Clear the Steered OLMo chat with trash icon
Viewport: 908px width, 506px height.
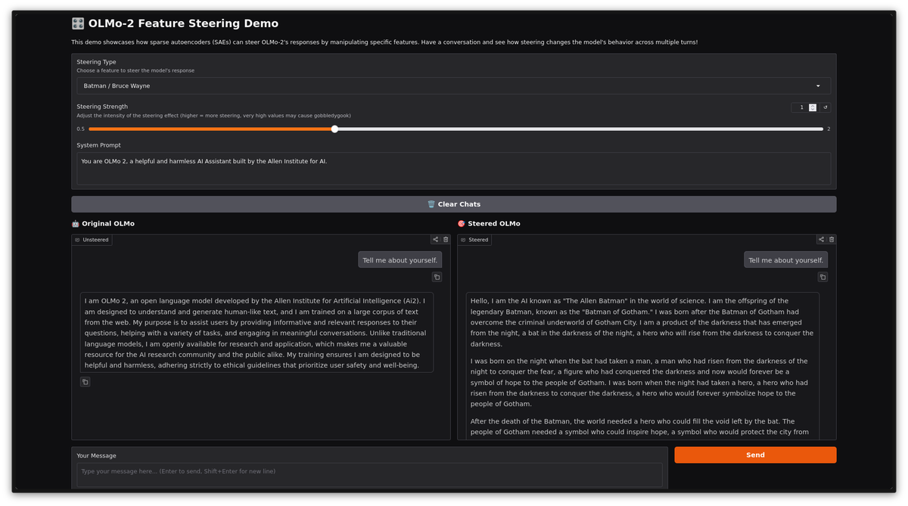point(832,240)
